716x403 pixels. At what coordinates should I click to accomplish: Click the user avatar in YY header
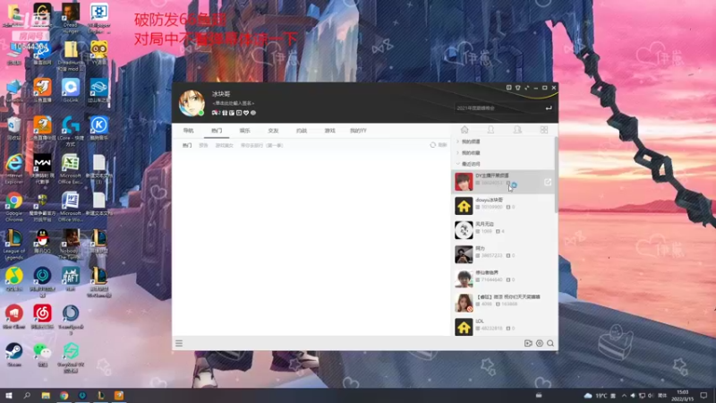tap(192, 103)
